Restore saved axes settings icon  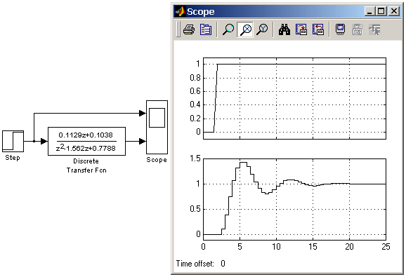point(318,29)
